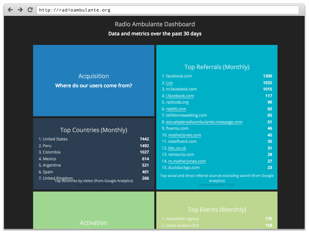Click fluentu.com in referrals list
This screenshot has height=234, width=309.
point(177,129)
